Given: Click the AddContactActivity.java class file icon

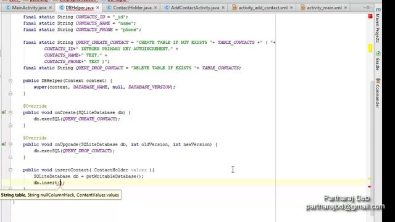Looking at the screenshot, I should pyautogui.click(x=167, y=7).
